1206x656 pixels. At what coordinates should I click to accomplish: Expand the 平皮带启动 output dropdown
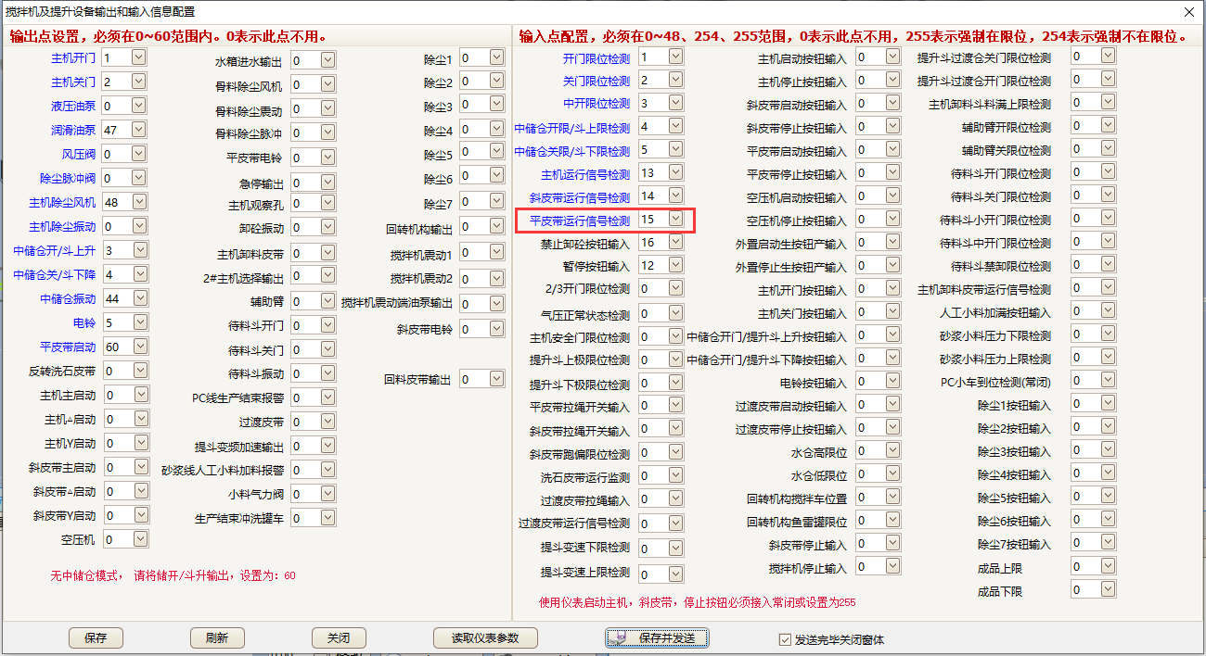click(x=139, y=347)
